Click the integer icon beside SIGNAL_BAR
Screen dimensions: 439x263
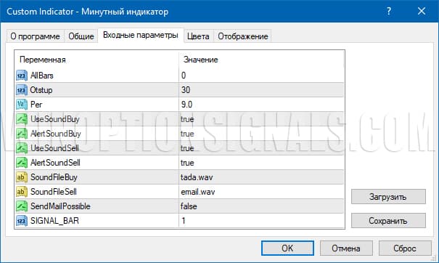tap(22, 221)
